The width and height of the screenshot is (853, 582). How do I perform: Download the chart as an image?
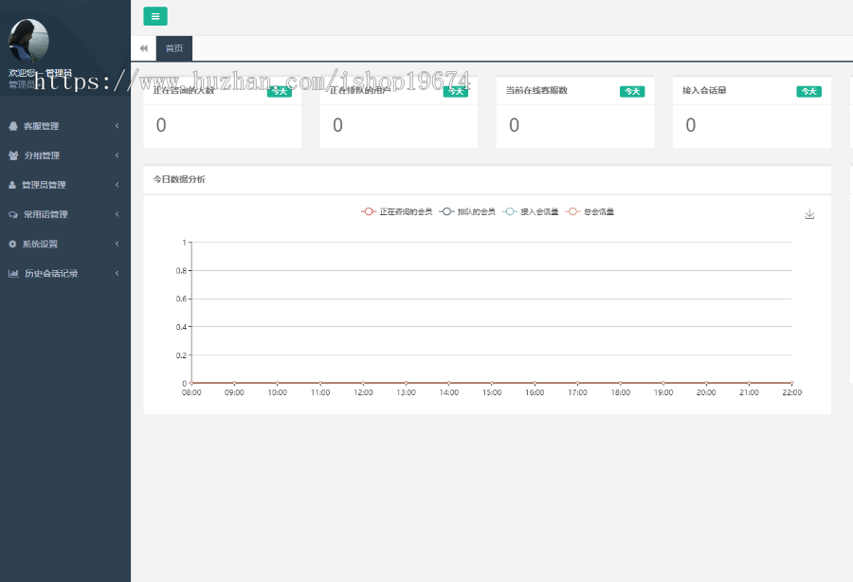(x=809, y=214)
